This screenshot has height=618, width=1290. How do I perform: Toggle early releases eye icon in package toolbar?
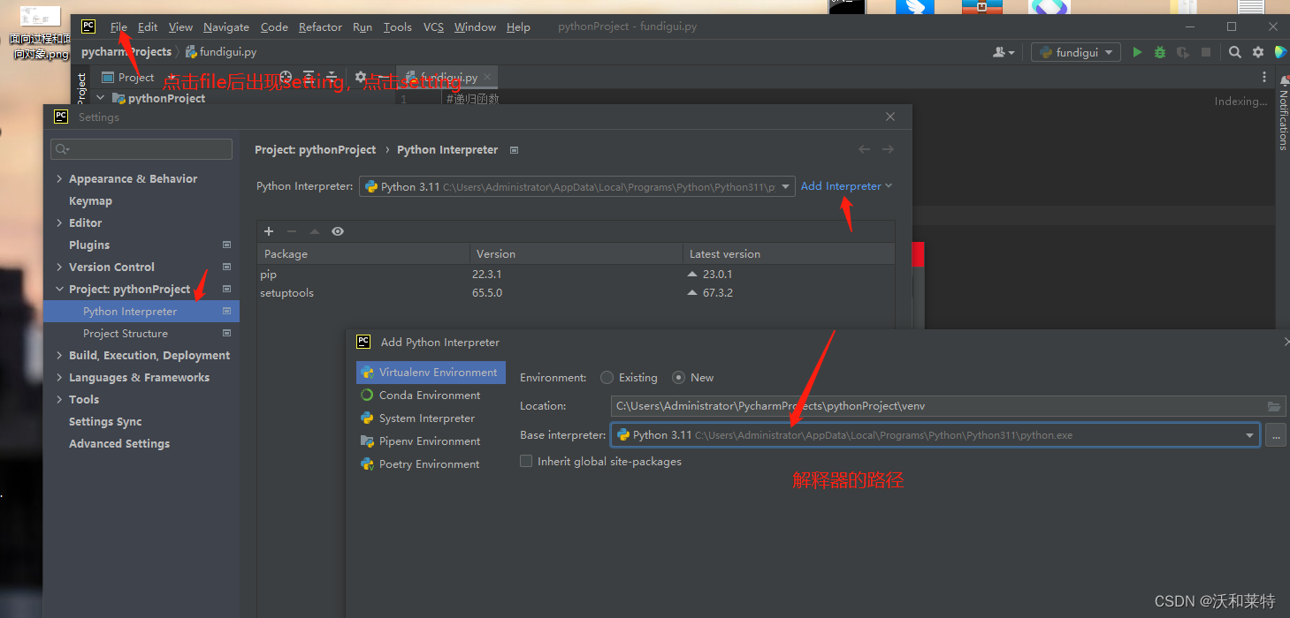tap(338, 231)
